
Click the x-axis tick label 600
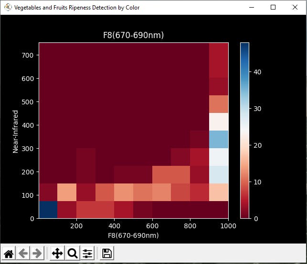point(152,226)
